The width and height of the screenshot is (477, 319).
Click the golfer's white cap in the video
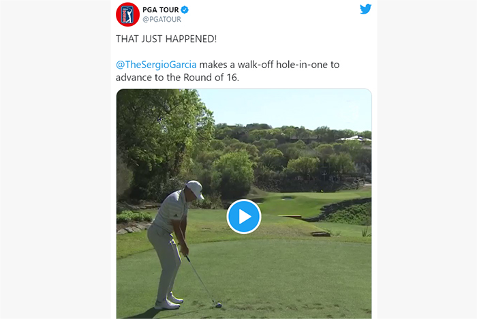[x=195, y=189]
